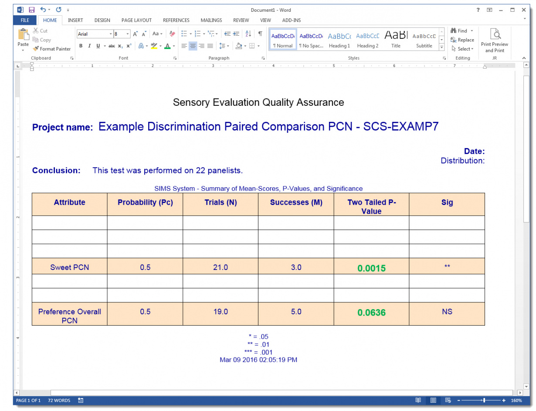Apply the Heading 1 style
Screen dimensions: 536x411
(339, 40)
